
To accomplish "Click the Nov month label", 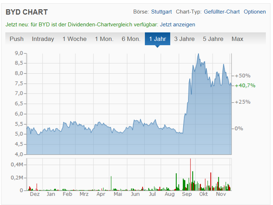I will pyautogui.click(x=221, y=194).
